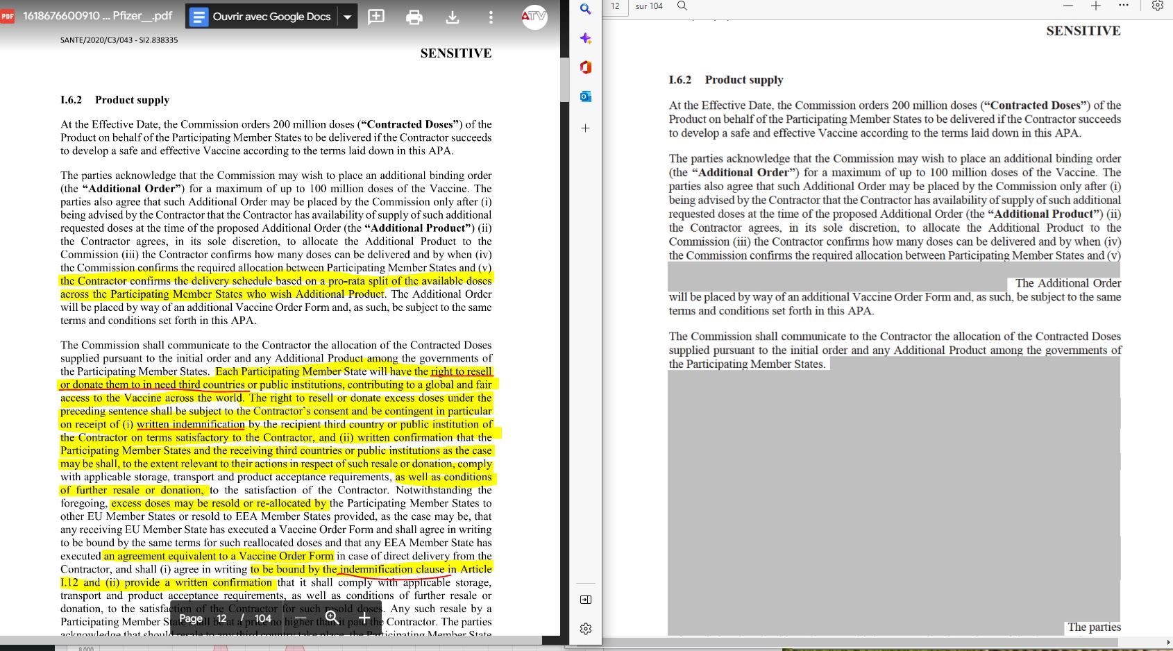Click page number field in right PDF
The image size is (1173, 651).
click(x=616, y=6)
